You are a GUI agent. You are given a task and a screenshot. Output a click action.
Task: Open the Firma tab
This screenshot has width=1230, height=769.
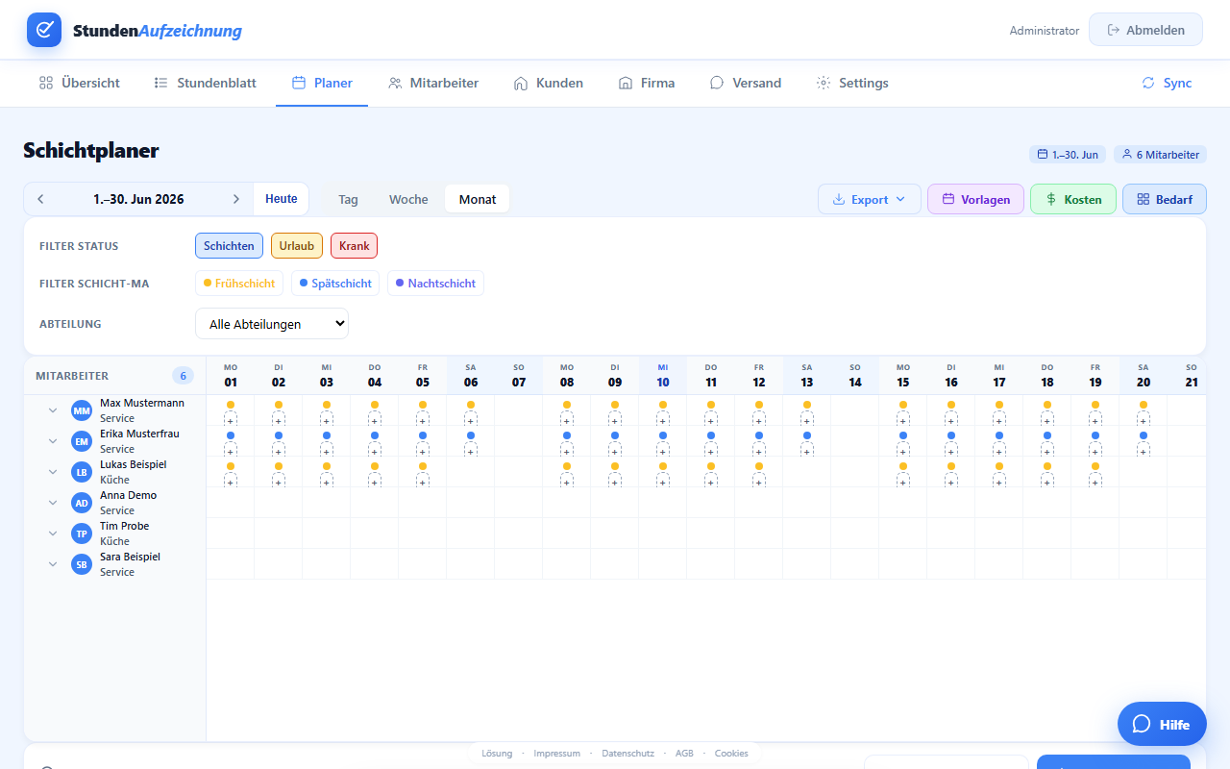(647, 83)
